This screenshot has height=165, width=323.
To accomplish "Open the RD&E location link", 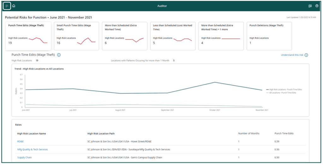I will coord(21,142).
